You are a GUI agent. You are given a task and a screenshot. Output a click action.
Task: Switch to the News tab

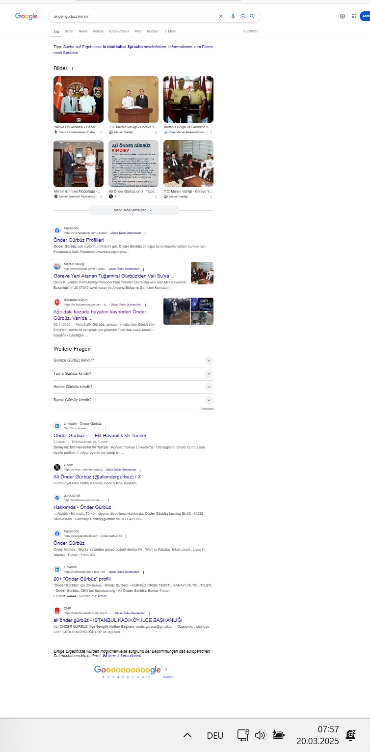[x=83, y=31]
